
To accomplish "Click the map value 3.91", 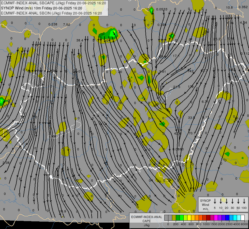I will coord(162,72).
